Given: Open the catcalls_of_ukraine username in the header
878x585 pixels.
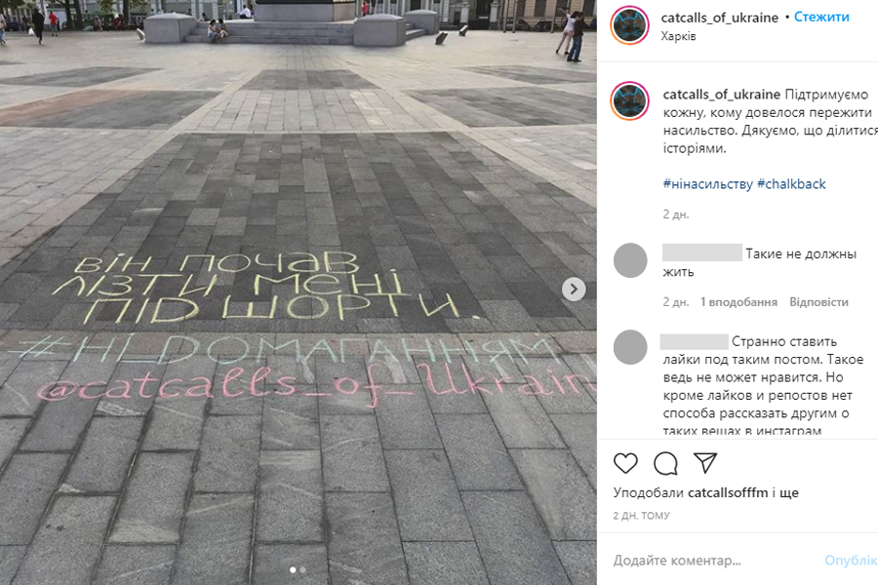Looking at the screenshot, I should 720,18.
